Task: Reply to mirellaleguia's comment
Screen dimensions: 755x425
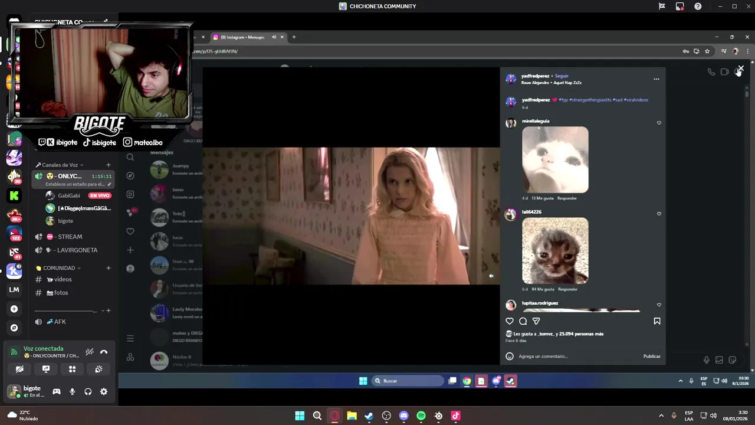Action: click(x=567, y=198)
